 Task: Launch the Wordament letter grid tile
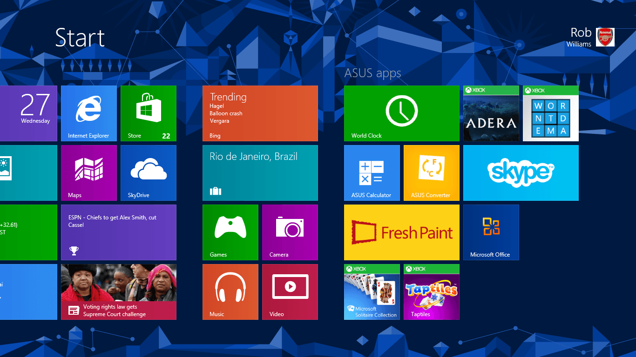click(551, 113)
